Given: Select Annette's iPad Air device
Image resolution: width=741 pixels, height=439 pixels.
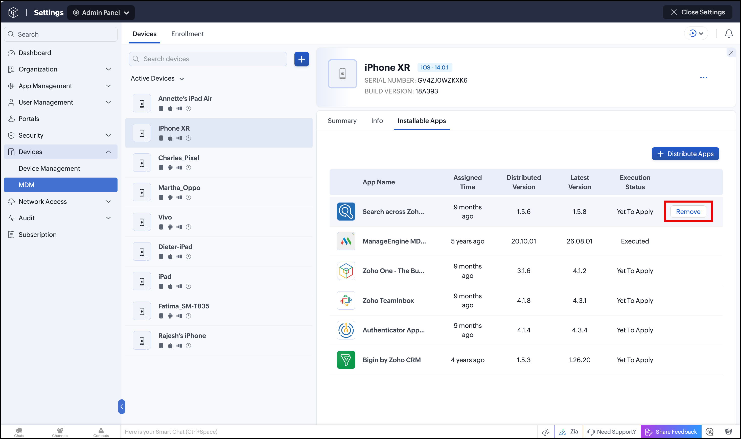Looking at the screenshot, I should (x=219, y=103).
